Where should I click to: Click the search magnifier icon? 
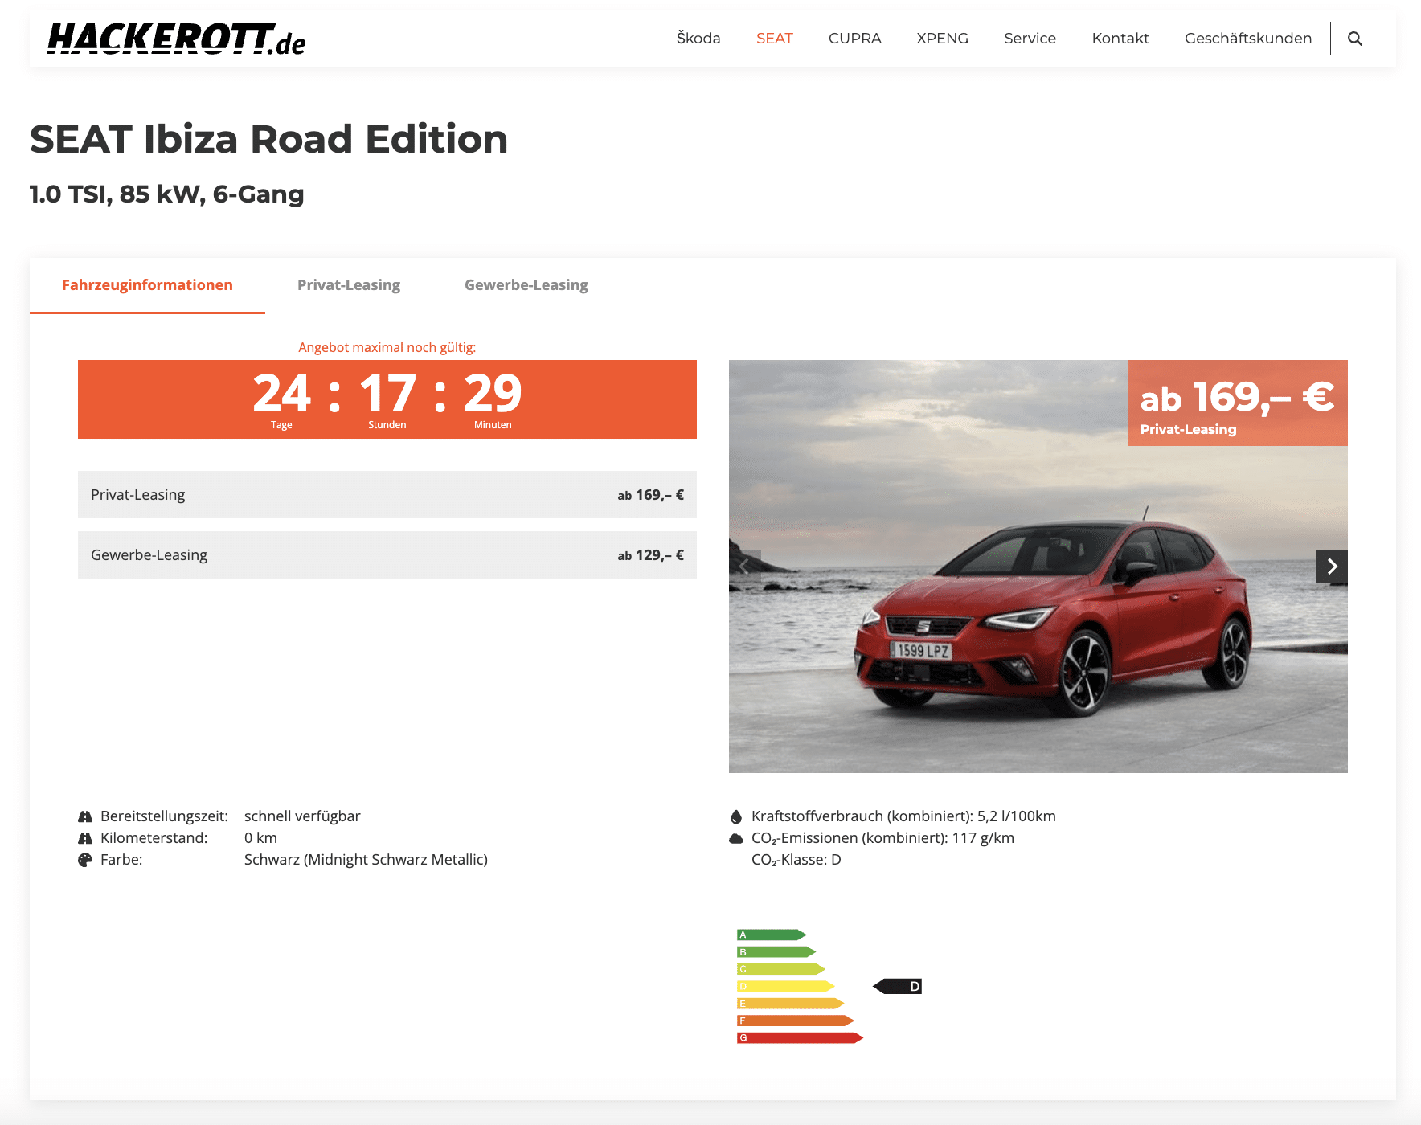tap(1354, 39)
